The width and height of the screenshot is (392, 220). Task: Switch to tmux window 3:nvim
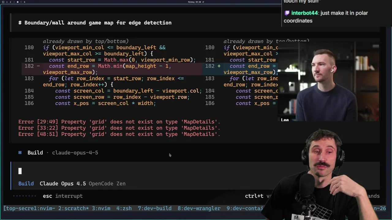(x=101, y=208)
